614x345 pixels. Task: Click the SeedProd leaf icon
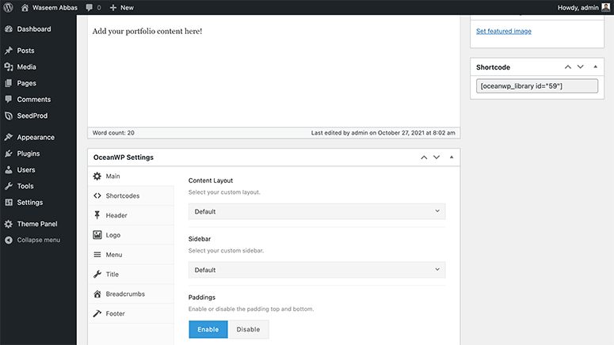[9, 116]
